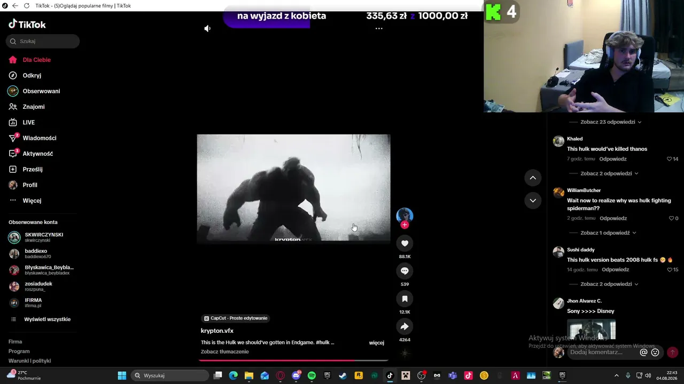Image resolution: width=684 pixels, height=384 pixels.
Task: Open Steam from the taskbar
Action: coord(343,375)
